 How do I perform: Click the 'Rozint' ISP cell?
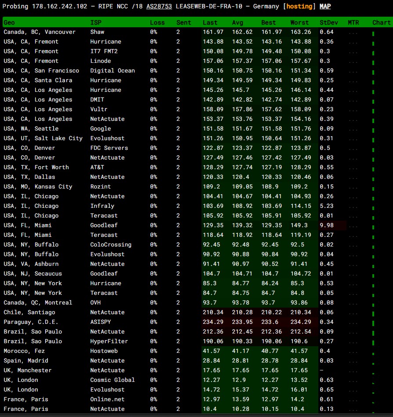[x=101, y=187]
